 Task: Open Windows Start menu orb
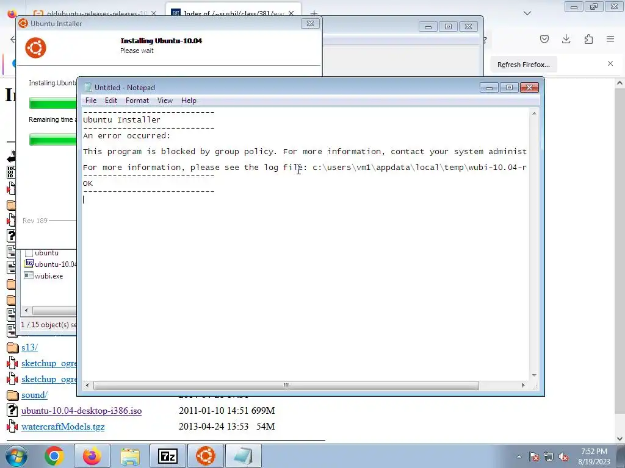click(16, 456)
